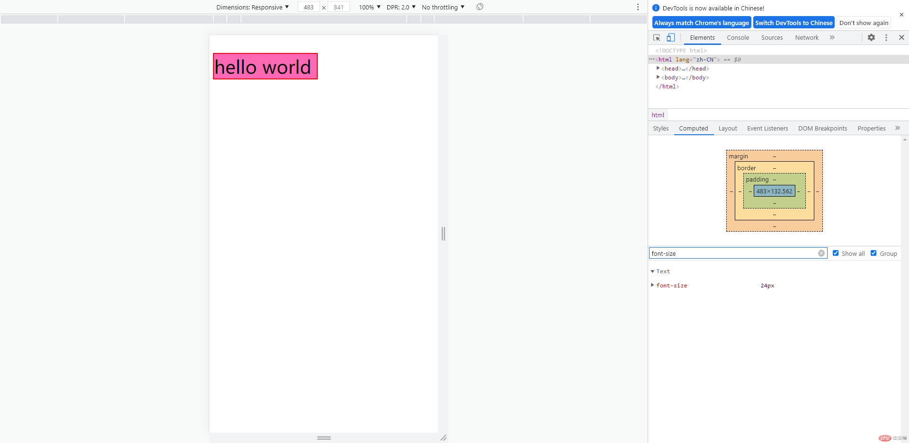Select the html lang="zh-CN" node

(x=778, y=60)
